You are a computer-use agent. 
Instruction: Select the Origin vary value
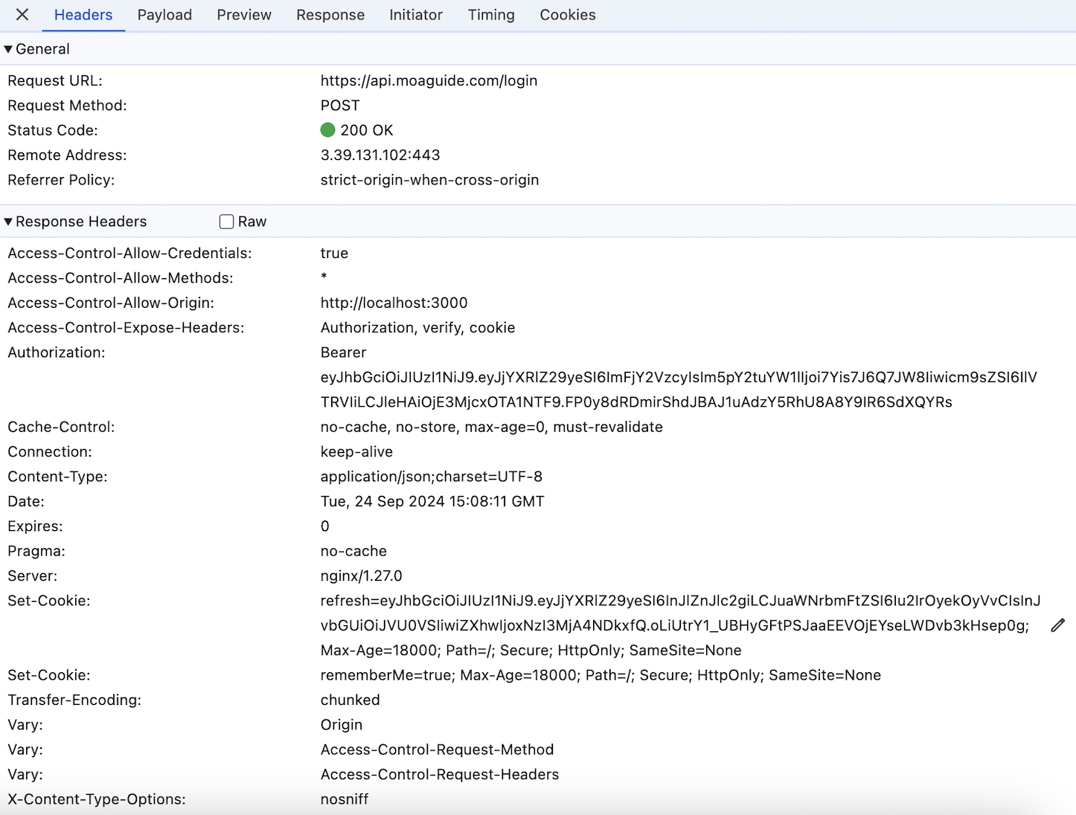[x=342, y=725]
